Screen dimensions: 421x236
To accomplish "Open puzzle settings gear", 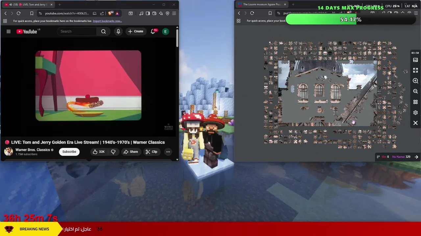I will click(x=415, y=112).
